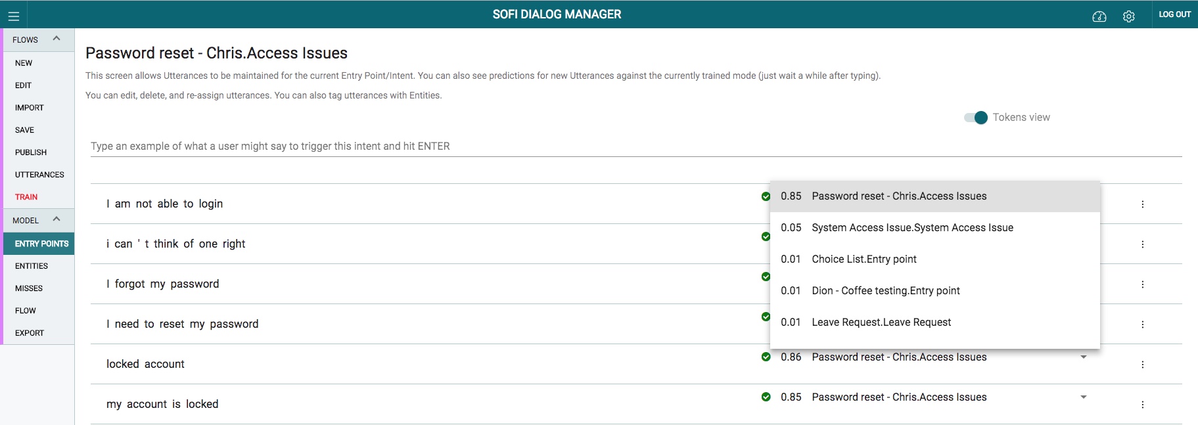1198x425 pixels.
Task: Open options menu for 'my account is locked'
Action: point(1142,405)
